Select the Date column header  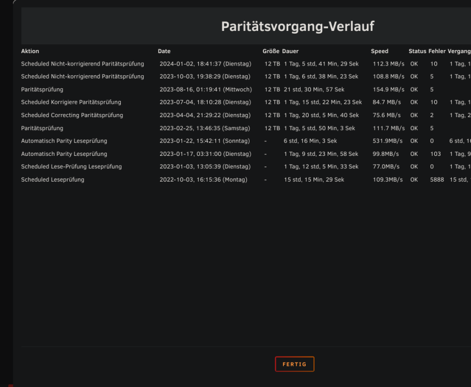[164, 51]
